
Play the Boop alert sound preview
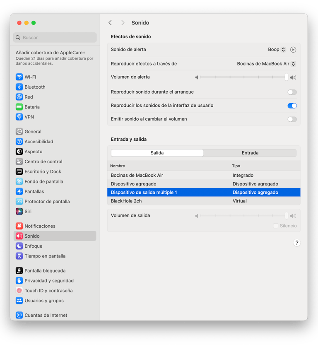293,50
